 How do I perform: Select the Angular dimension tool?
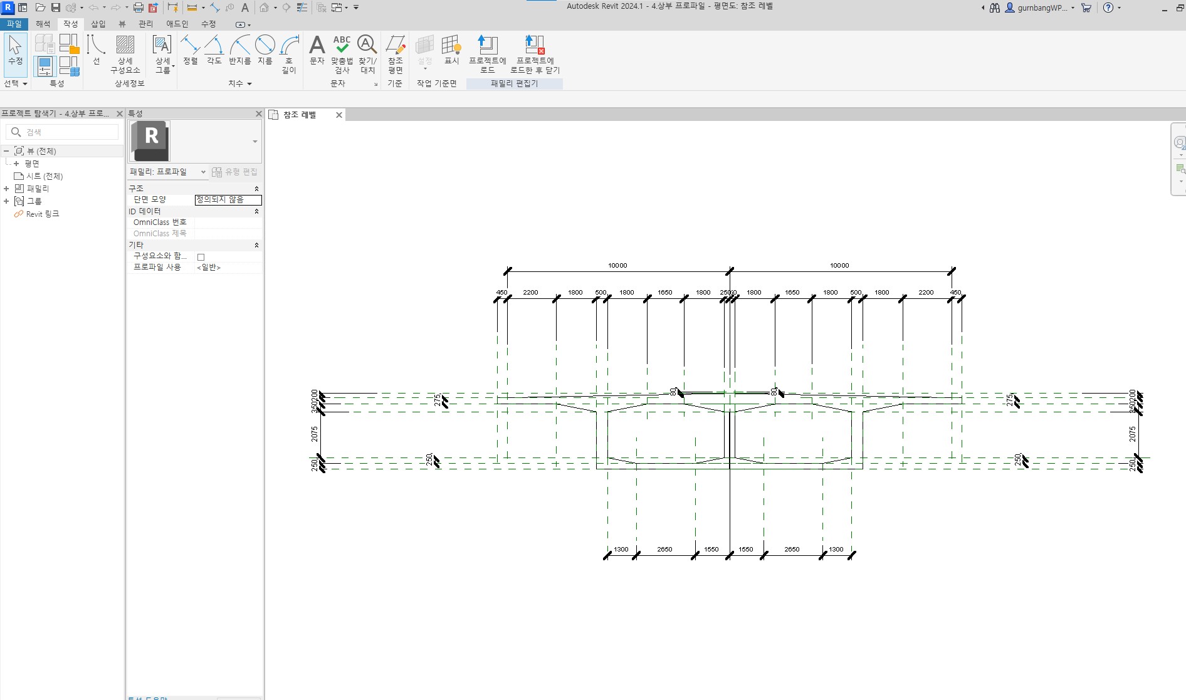pos(214,50)
